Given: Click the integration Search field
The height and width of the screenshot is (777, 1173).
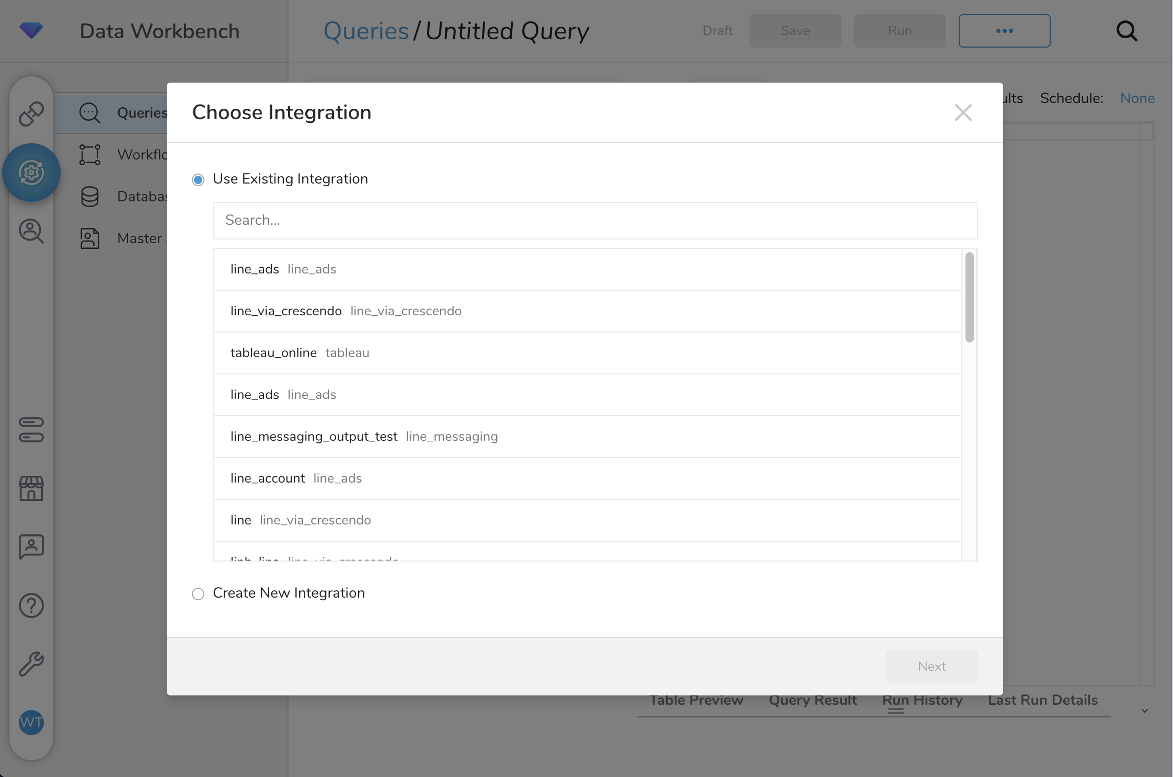Looking at the screenshot, I should point(595,221).
